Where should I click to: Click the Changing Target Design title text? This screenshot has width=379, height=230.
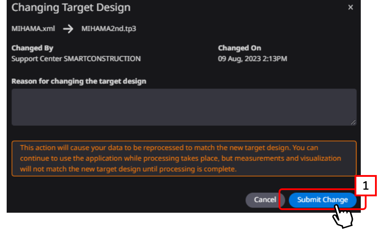[71, 7]
